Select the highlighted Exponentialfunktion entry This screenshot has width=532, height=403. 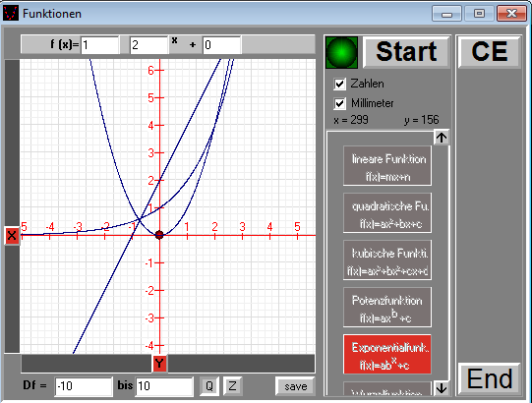(x=387, y=355)
